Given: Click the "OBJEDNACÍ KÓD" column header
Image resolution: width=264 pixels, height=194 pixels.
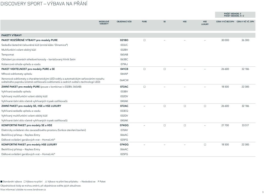Looking at the screenshot, I should pos(124,22).
